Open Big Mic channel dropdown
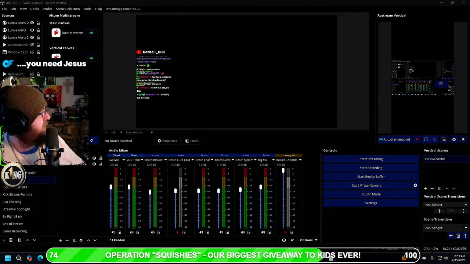Screen dimensions: 470x264 (x=273, y=160)
